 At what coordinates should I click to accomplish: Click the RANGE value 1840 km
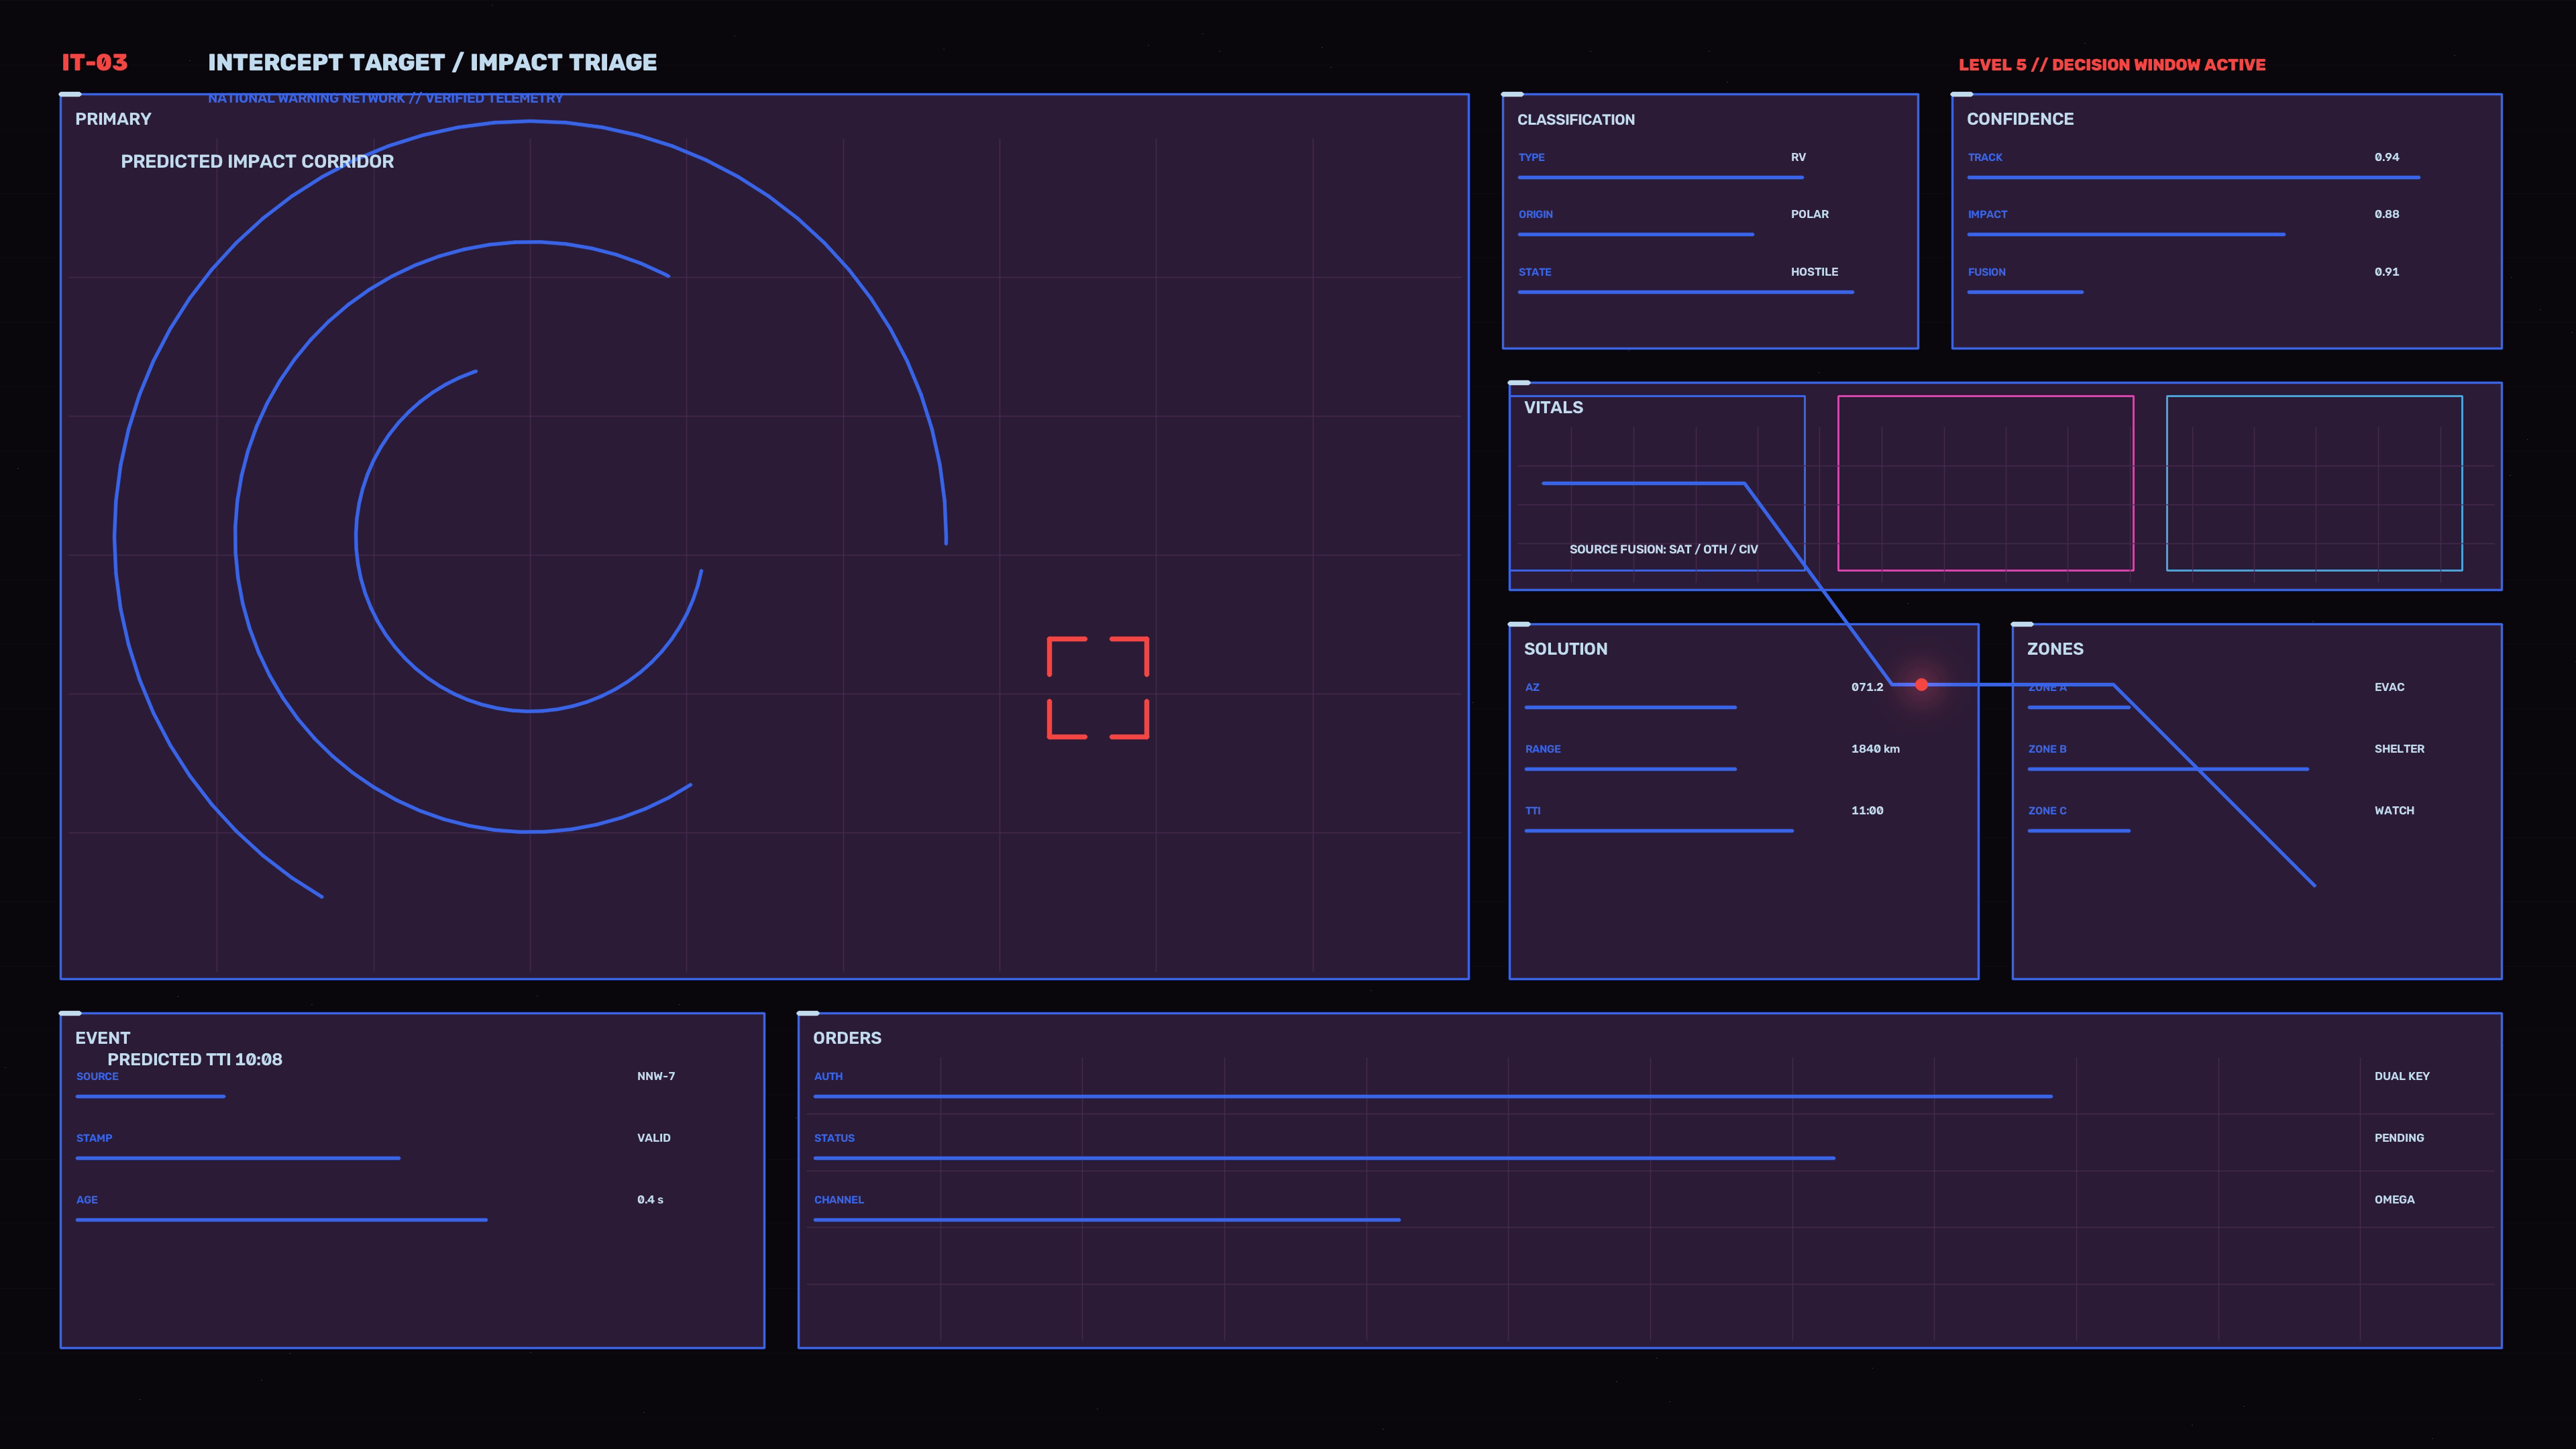[x=1875, y=749]
